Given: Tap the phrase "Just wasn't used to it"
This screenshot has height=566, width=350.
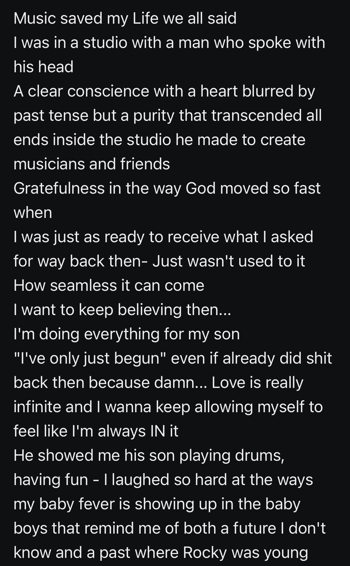Looking at the screenshot, I should [x=228, y=261].
